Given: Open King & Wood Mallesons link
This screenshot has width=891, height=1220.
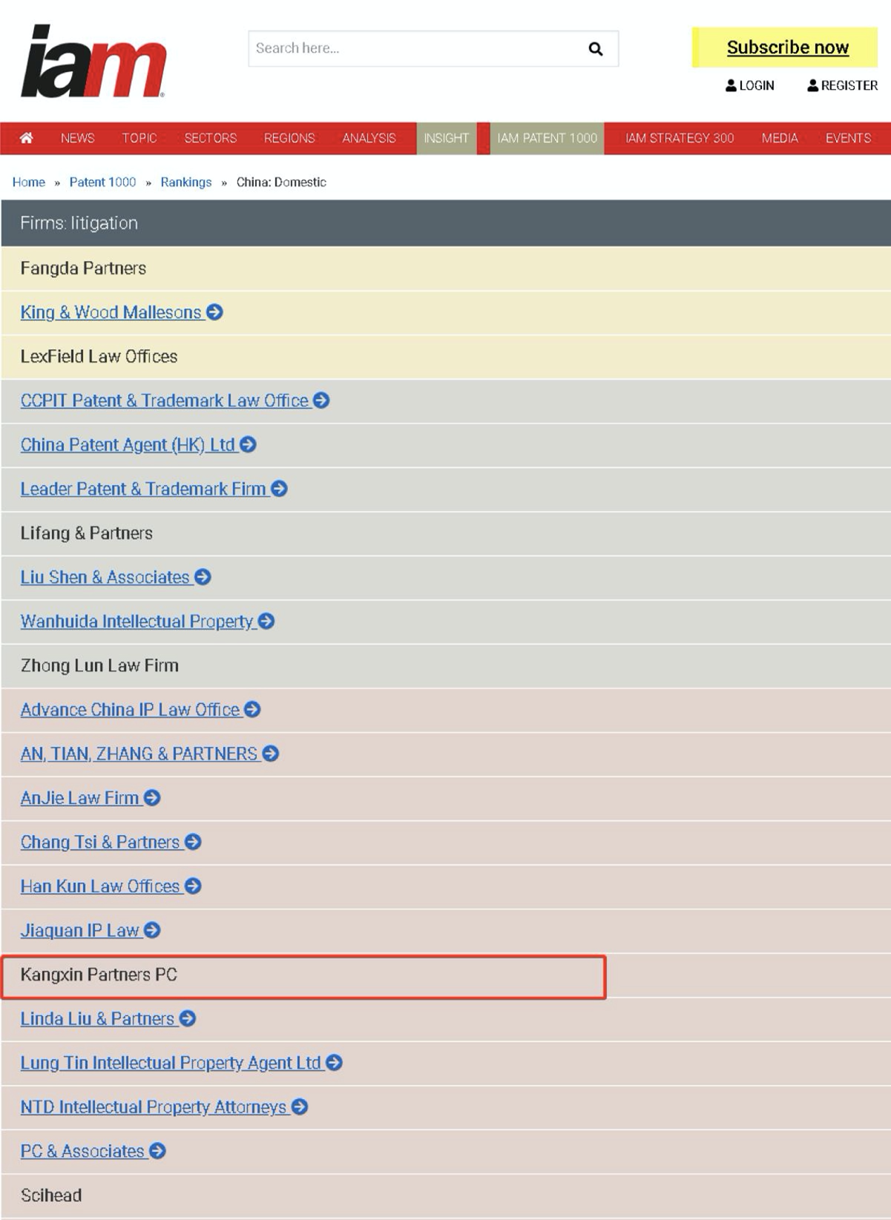Looking at the screenshot, I should click(x=111, y=312).
